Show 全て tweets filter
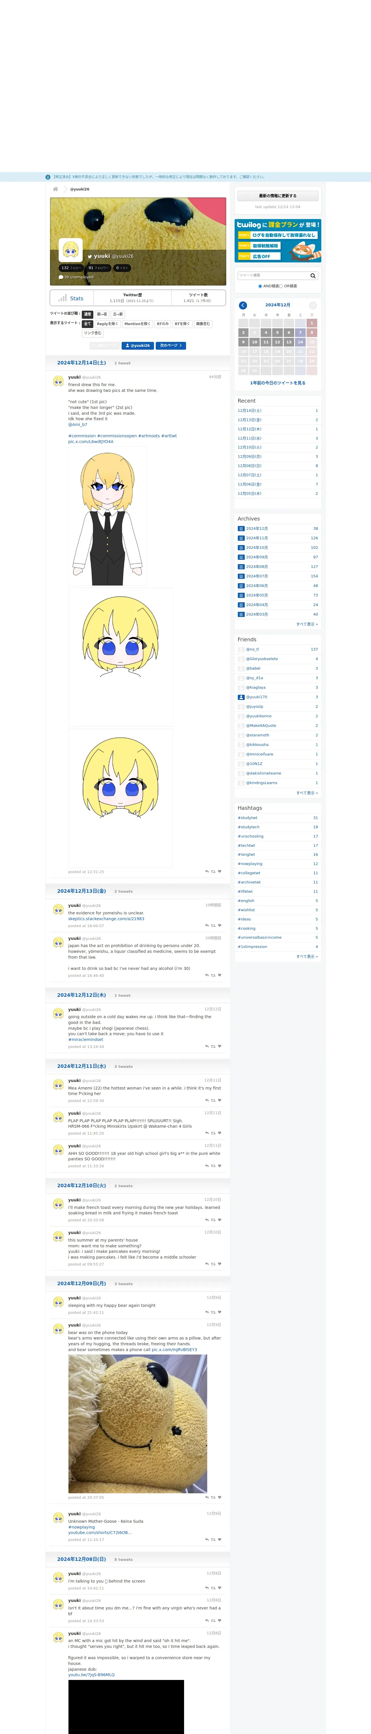 pyautogui.click(x=88, y=324)
